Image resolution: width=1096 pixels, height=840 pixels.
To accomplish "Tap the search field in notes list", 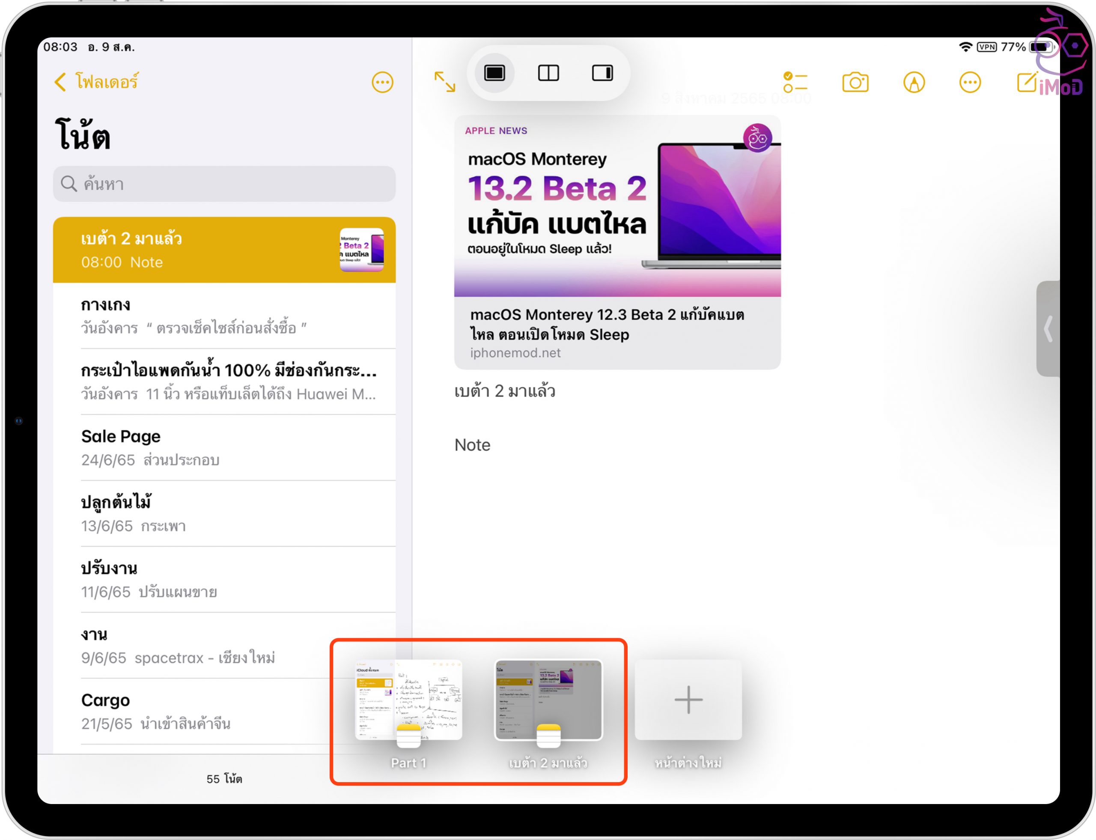I will (224, 184).
